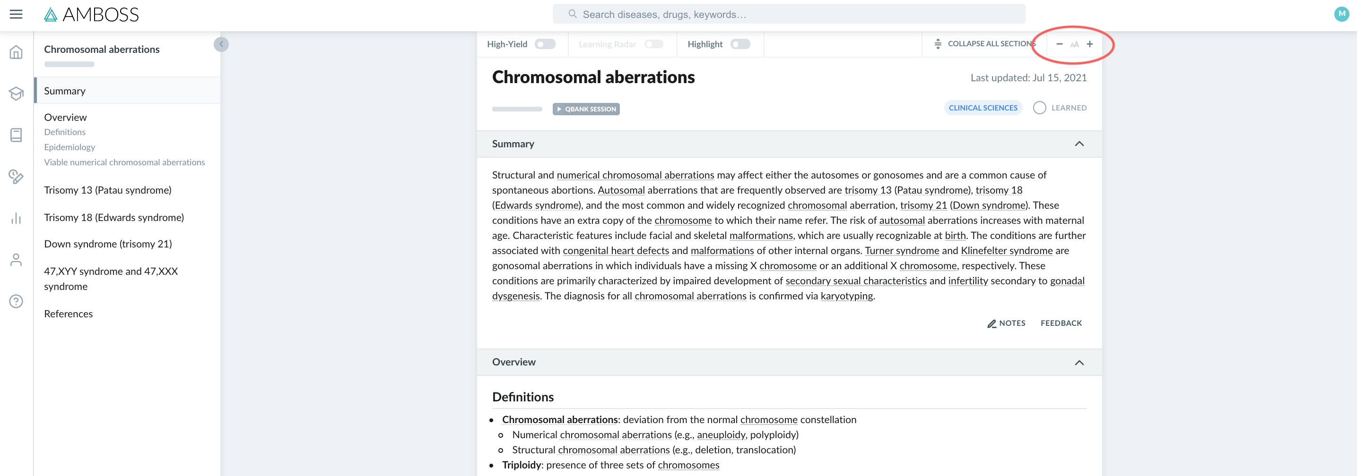1357x476 pixels.
Task: Click the book icon in the sidebar
Action: click(x=16, y=135)
